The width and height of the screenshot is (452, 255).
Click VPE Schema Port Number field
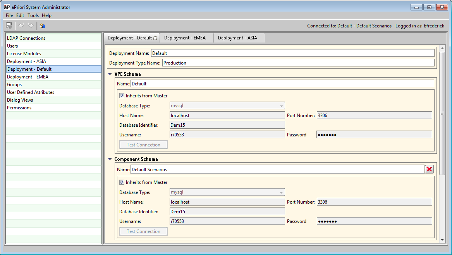click(375, 115)
